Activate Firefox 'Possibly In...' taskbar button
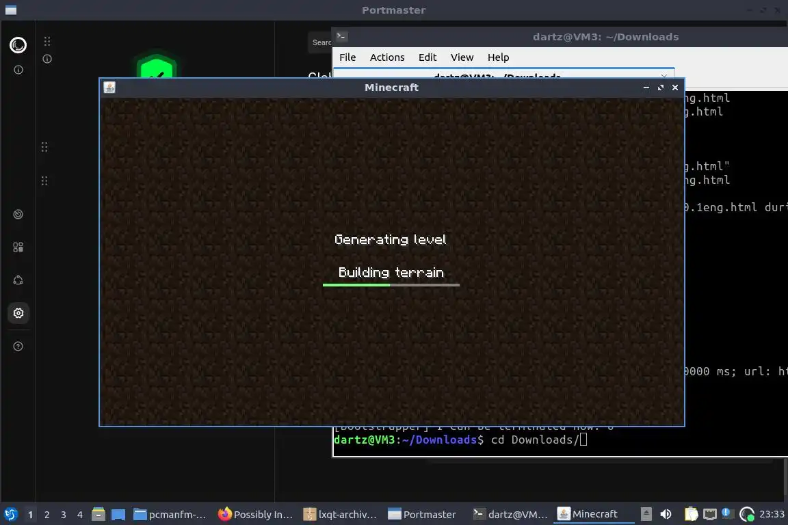Image resolution: width=788 pixels, height=525 pixels. (255, 514)
